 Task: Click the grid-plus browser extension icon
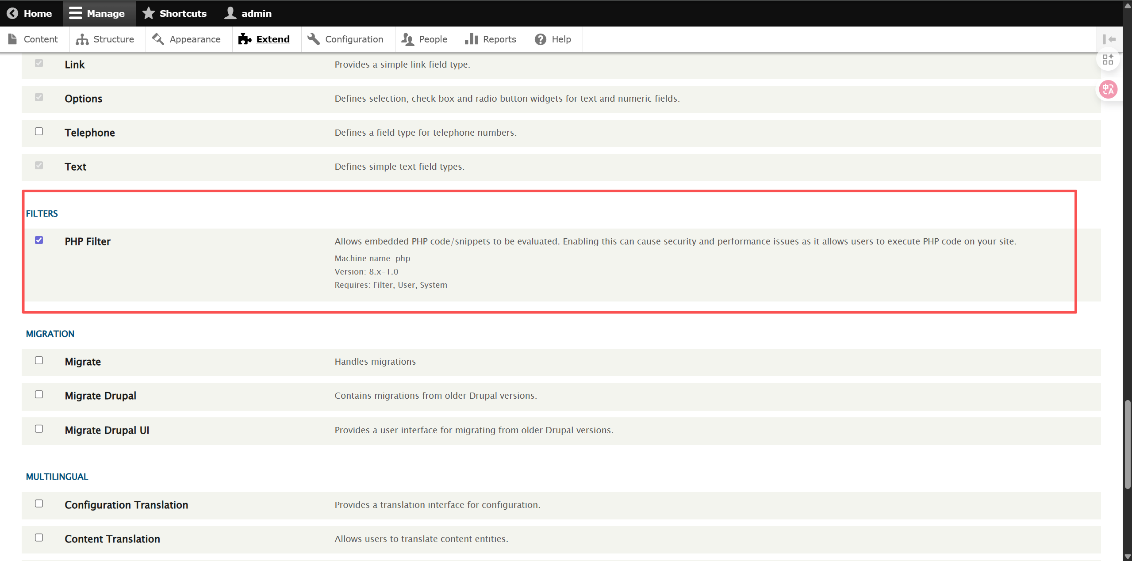click(1108, 59)
